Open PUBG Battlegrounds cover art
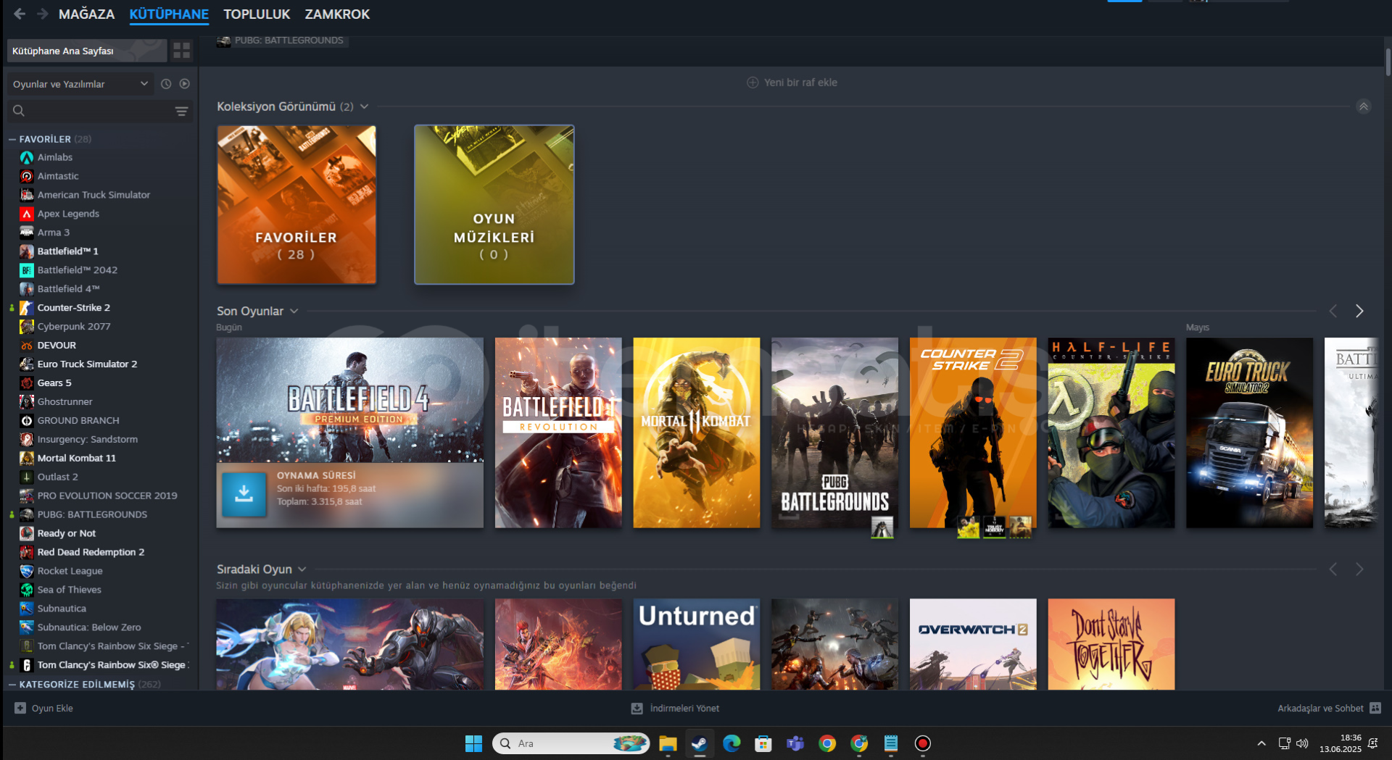This screenshot has width=1392, height=760. click(x=834, y=433)
